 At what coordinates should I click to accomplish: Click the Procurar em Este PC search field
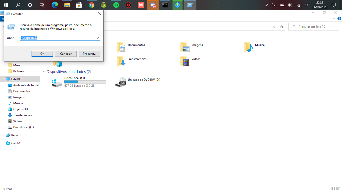point(314,27)
